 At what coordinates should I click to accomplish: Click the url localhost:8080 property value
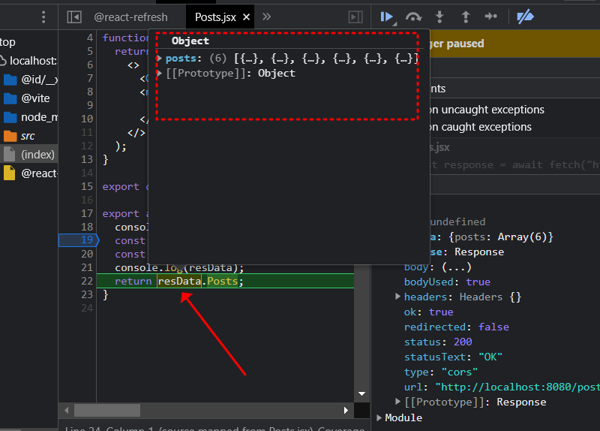[x=517, y=387]
